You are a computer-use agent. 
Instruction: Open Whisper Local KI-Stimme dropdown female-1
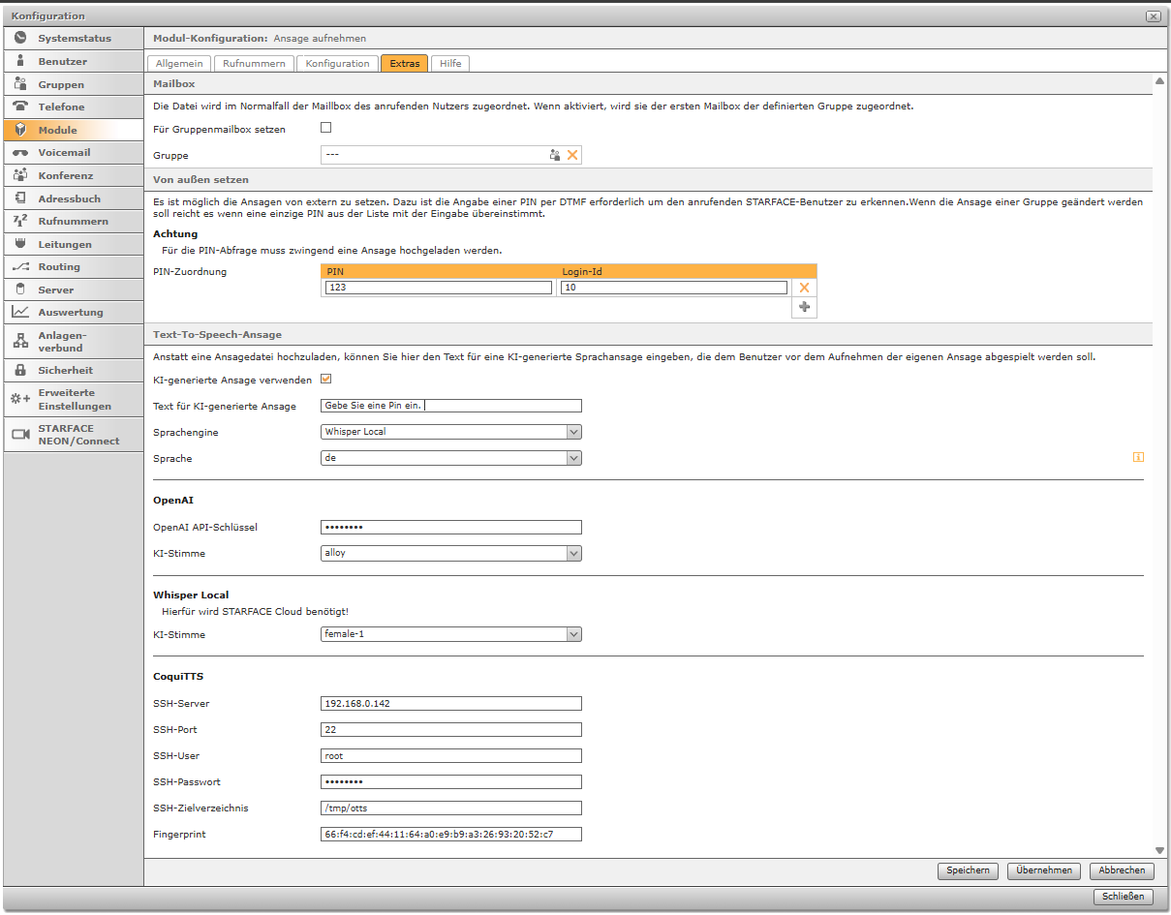click(450, 634)
